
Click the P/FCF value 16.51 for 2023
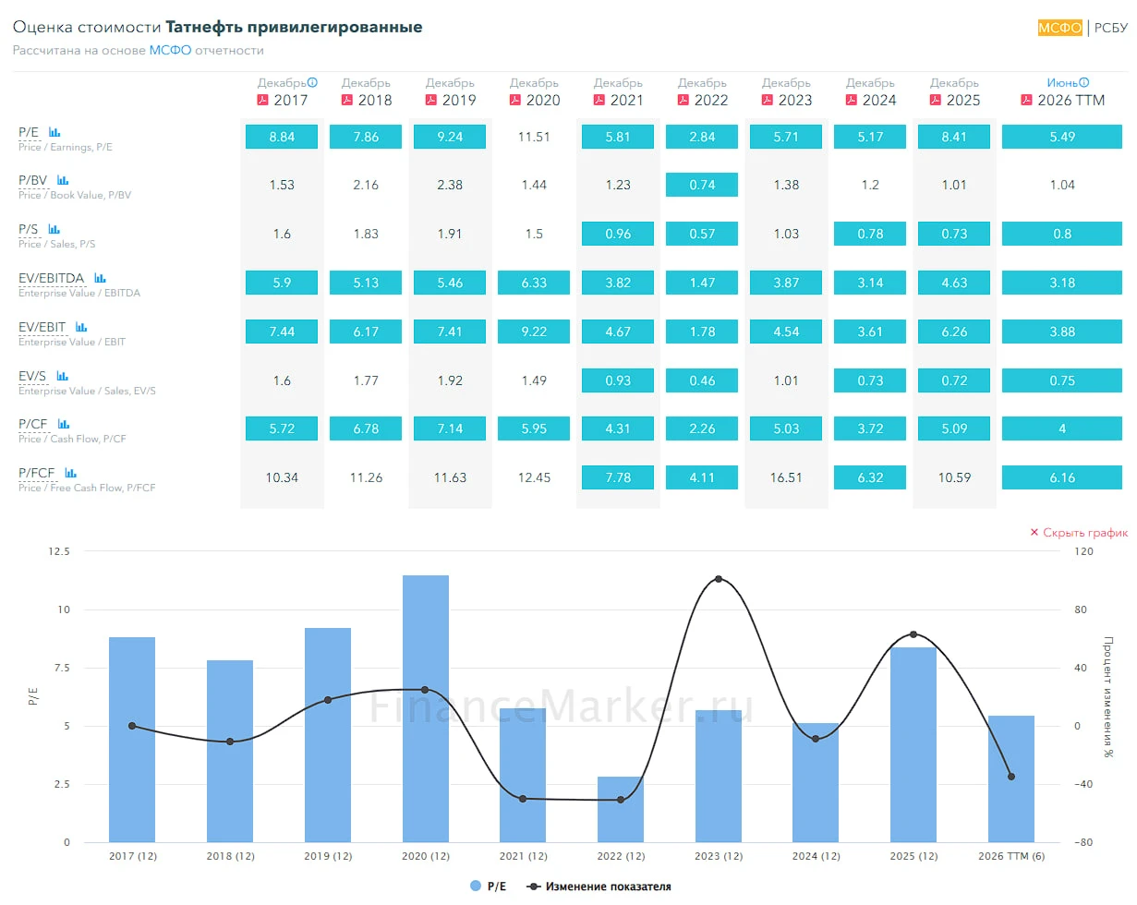(786, 477)
